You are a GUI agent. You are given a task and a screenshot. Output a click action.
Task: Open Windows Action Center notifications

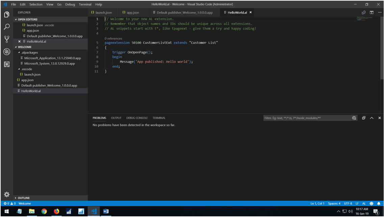376,211
